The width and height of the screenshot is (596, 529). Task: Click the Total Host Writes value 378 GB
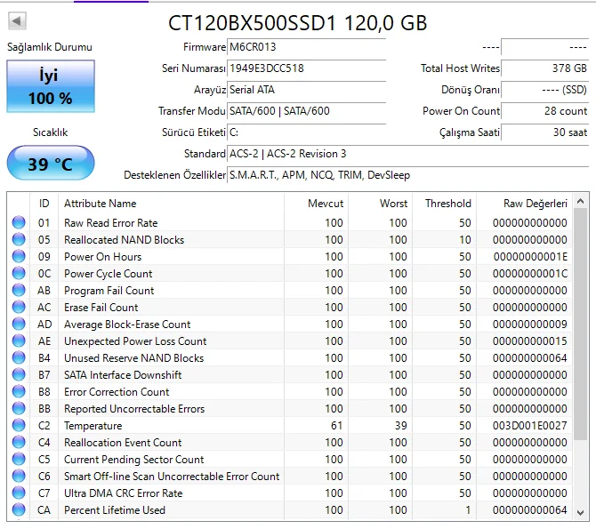[544, 68]
